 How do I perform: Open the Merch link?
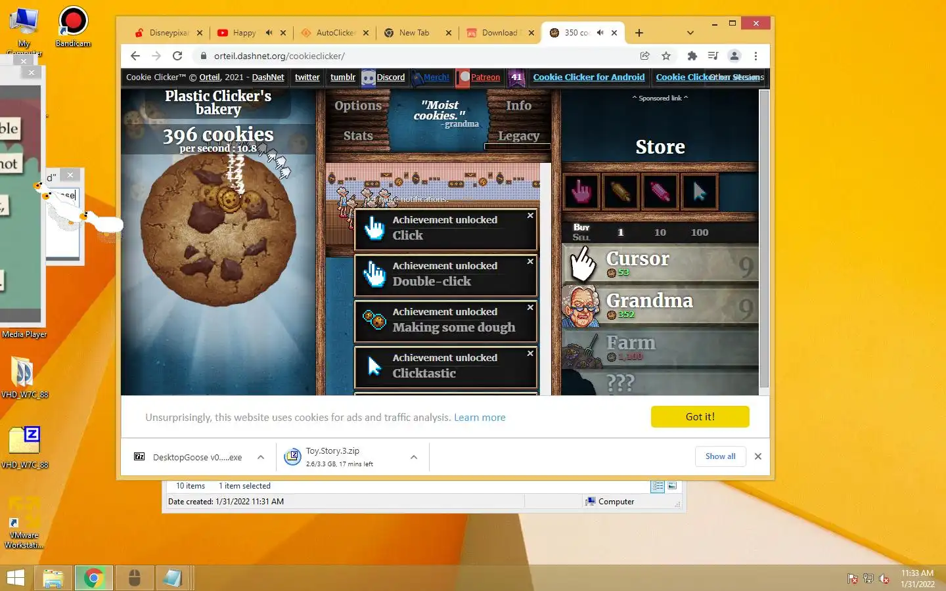(436, 77)
